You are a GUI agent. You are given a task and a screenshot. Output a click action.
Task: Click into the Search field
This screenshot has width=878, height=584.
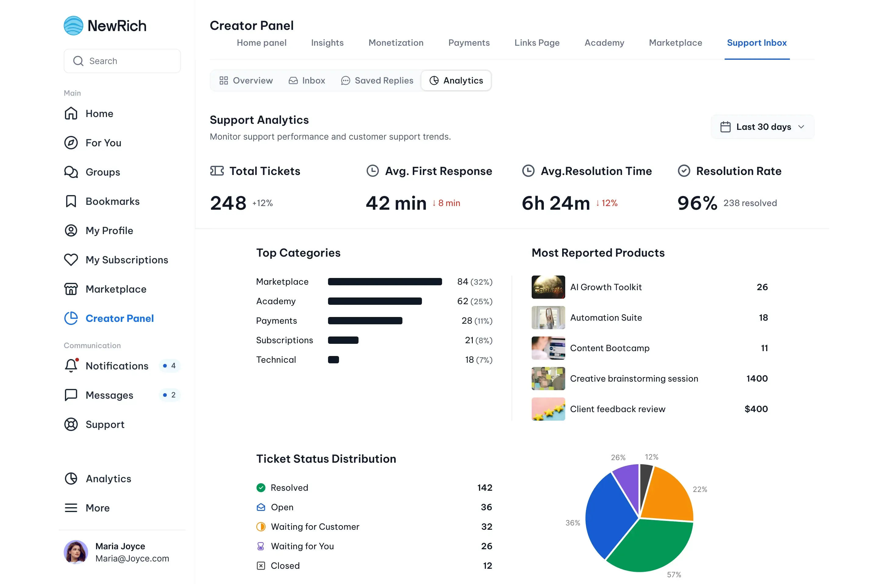(x=122, y=61)
